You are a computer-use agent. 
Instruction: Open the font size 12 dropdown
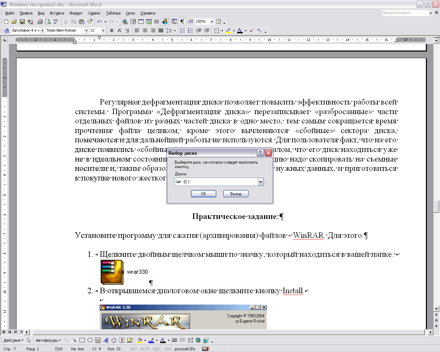pyautogui.click(x=103, y=31)
